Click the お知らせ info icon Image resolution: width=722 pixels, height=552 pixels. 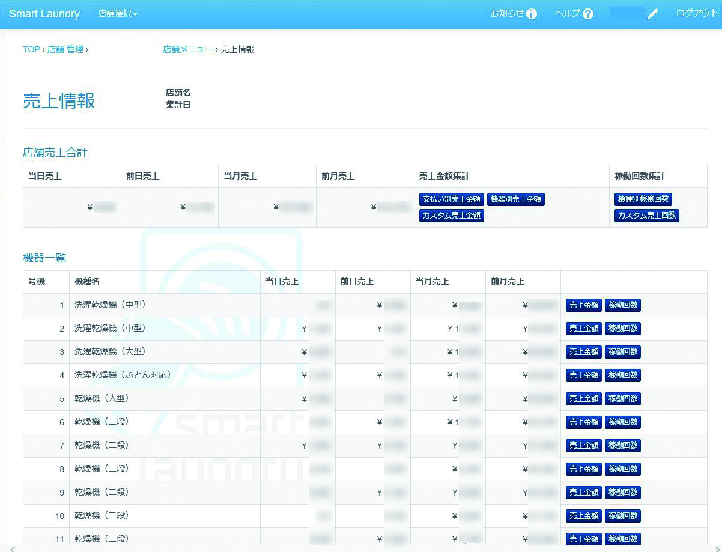pos(532,14)
